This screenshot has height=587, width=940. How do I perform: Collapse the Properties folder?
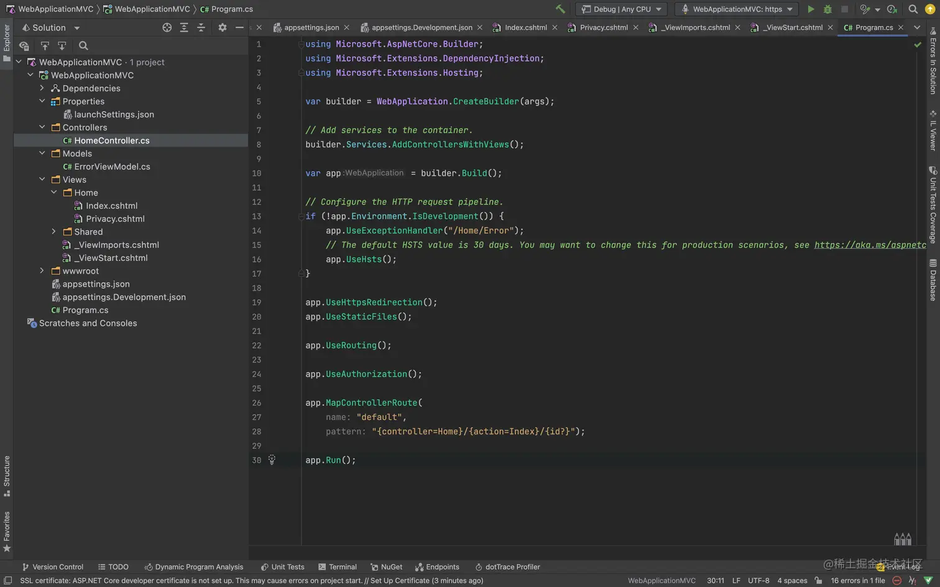(42, 101)
